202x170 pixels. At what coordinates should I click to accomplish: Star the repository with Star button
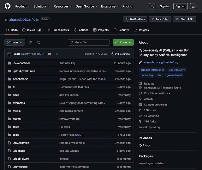[x=185, y=19]
